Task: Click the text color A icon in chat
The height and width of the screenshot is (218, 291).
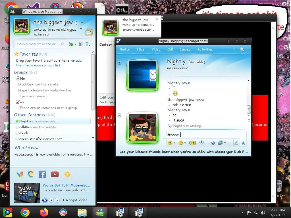Action: (243, 143)
